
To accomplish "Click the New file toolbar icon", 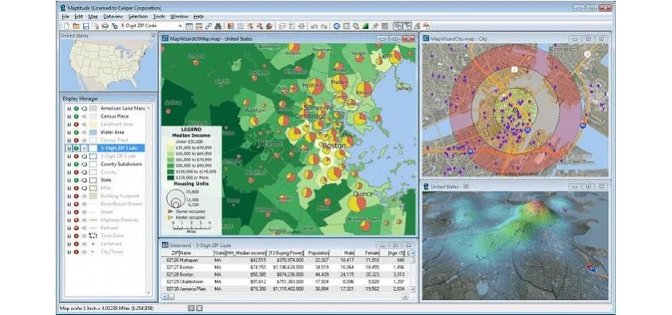I will 67,25.
